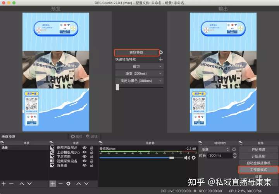
Task: Click the program output canvas under 输出
Action: (x=223, y=72)
